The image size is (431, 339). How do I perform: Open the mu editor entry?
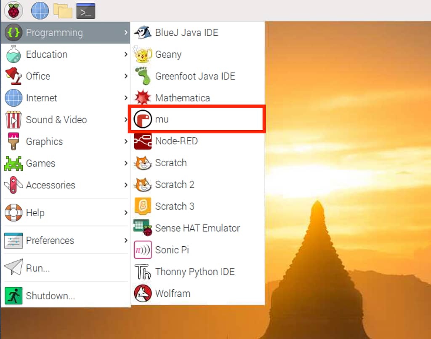pos(198,119)
